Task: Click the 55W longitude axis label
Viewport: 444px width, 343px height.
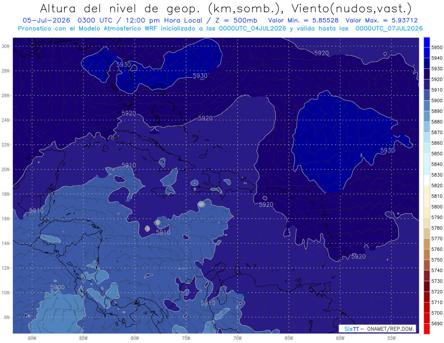Action: coord(392,338)
